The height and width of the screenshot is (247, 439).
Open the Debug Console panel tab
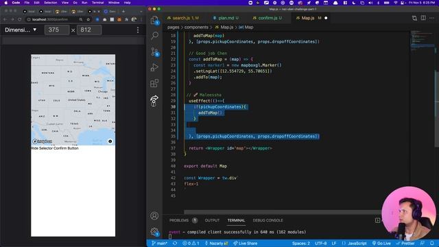[268, 220]
